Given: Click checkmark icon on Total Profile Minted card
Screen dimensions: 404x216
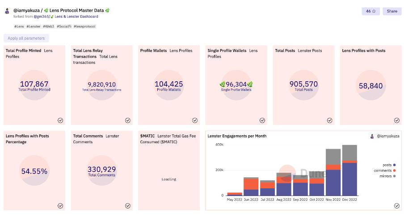Looking at the screenshot, I should (x=60, y=120).
